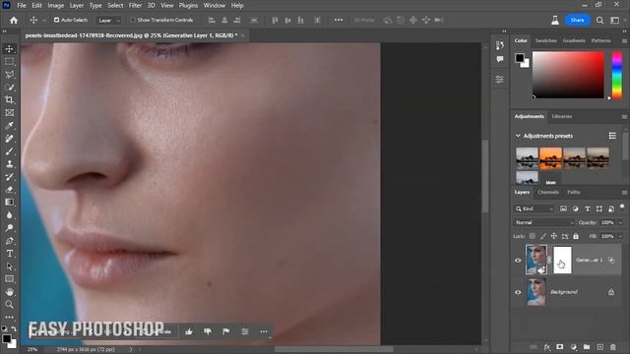Screen dimensions: 630x354
Task: Toggle filter for adjustment layers
Action: click(x=575, y=208)
